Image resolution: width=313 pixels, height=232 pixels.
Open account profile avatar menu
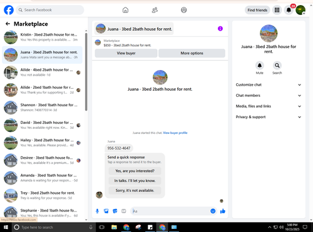point(300,10)
